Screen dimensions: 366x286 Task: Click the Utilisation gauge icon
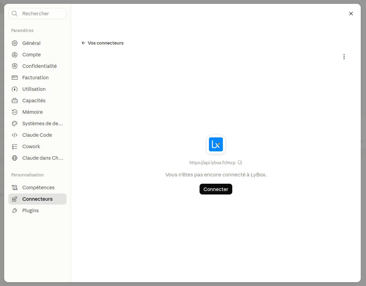[x=15, y=89]
